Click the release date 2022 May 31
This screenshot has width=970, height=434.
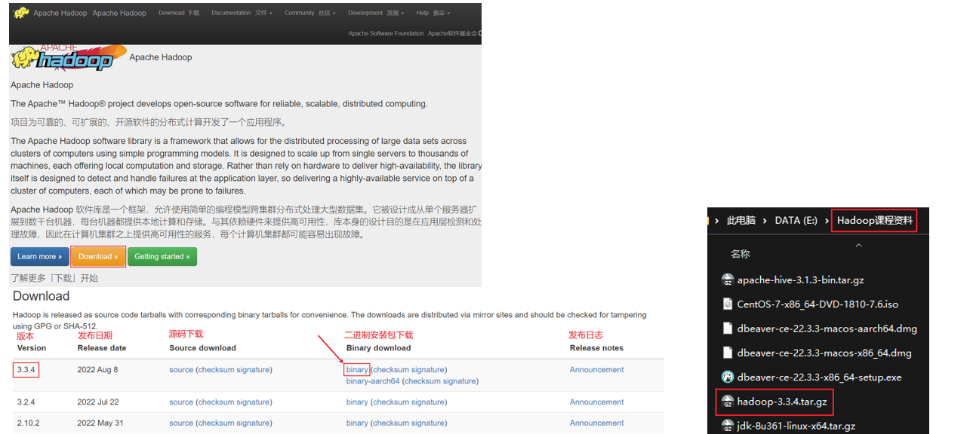[100, 423]
